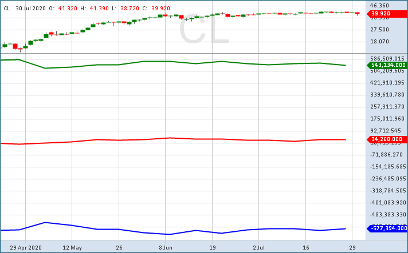Click the 30 Jul 2020 date text
408x253 pixels.
click(31, 9)
